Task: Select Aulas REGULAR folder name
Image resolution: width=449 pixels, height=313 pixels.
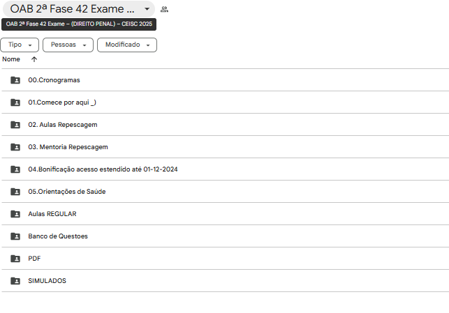Action: pos(52,214)
